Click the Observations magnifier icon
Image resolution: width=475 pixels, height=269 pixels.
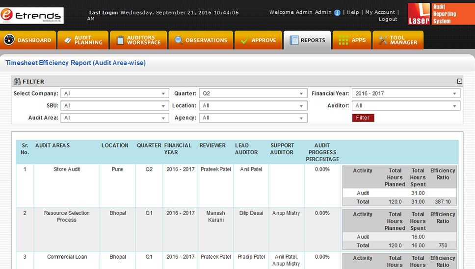[x=179, y=40]
